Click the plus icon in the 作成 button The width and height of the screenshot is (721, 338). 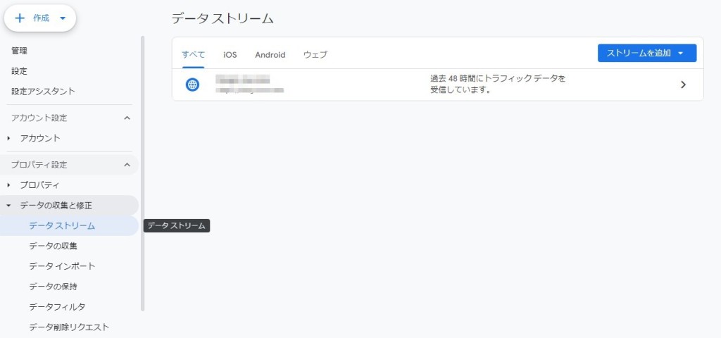20,18
